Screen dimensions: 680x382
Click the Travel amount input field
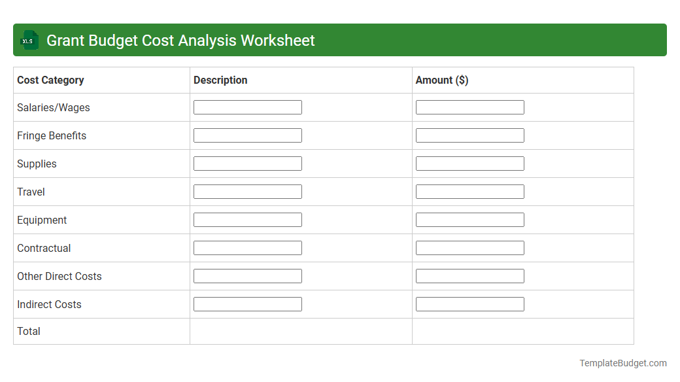click(469, 191)
